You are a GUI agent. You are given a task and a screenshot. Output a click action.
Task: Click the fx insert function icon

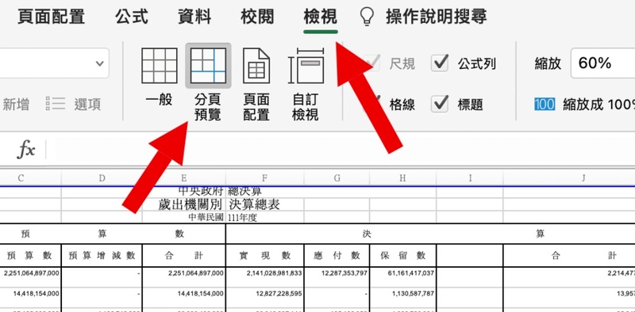click(26, 150)
